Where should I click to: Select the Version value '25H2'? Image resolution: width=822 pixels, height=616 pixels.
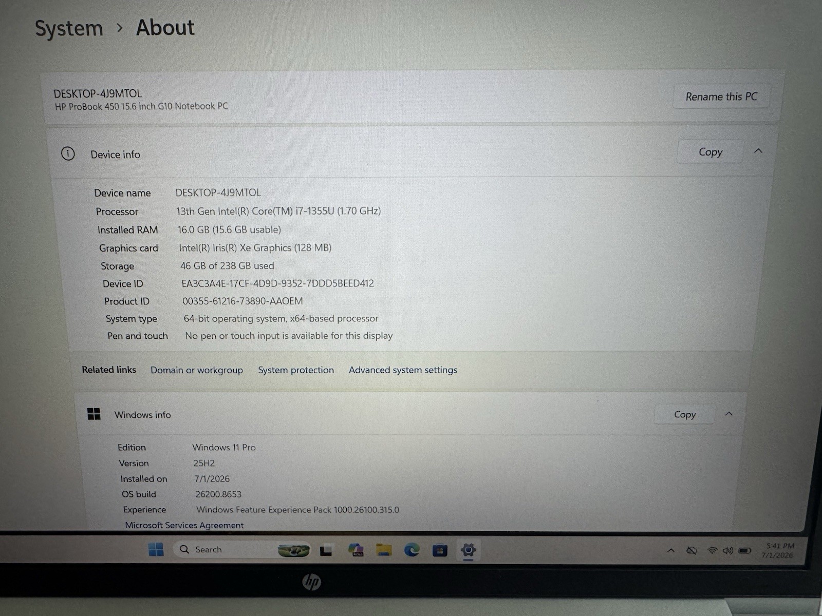point(204,463)
